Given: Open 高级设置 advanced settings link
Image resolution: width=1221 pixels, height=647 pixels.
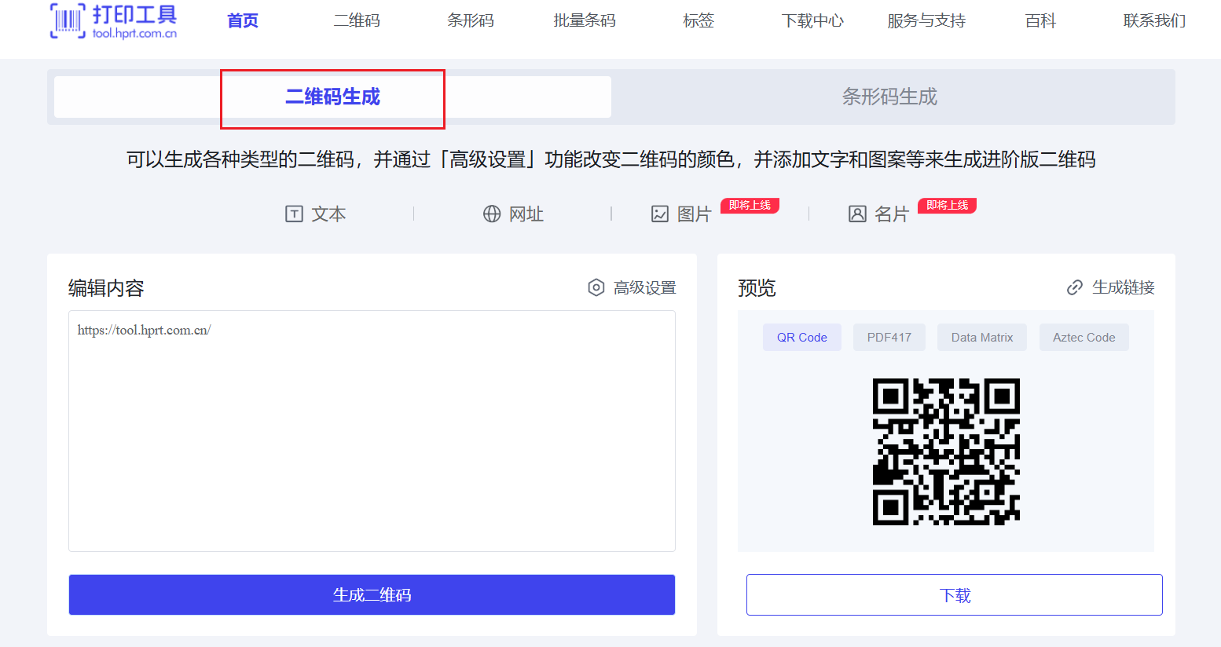Looking at the screenshot, I should pyautogui.click(x=644, y=287).
